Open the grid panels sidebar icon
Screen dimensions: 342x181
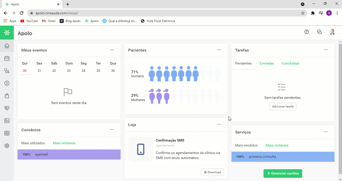pos(7,133)
